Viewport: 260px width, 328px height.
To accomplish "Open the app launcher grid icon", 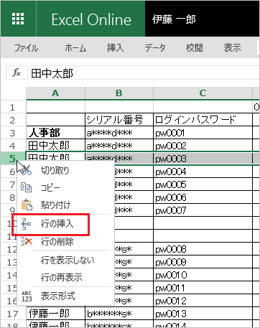I will (18, 19).
